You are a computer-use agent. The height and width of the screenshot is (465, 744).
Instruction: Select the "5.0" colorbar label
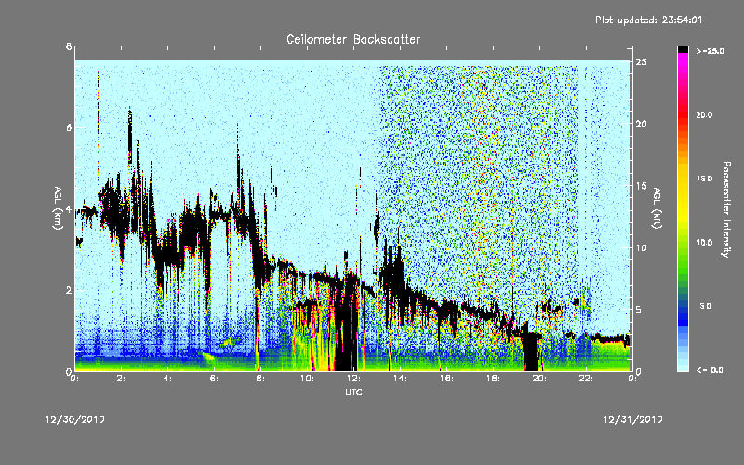click(706, 306)
